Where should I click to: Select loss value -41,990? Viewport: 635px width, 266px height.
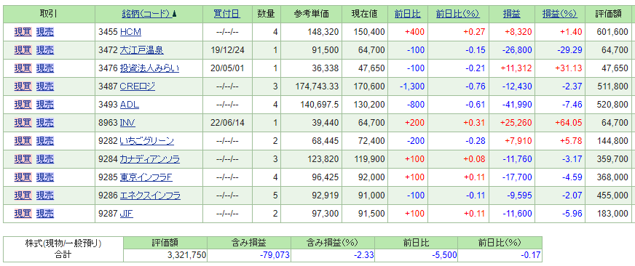(x=517, y=105)
